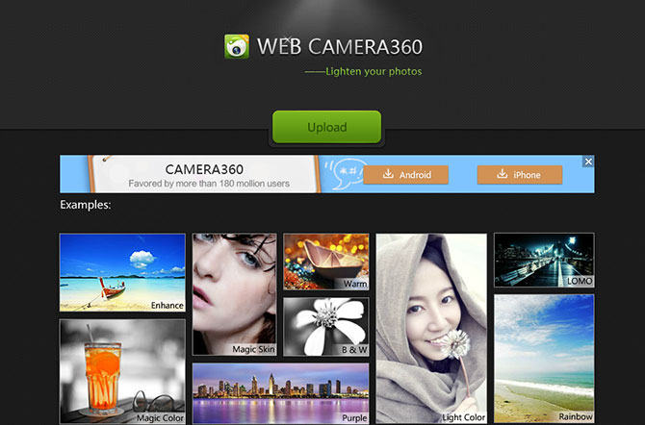
Task: Close the Camera360 ad banner
Action: 588,162
